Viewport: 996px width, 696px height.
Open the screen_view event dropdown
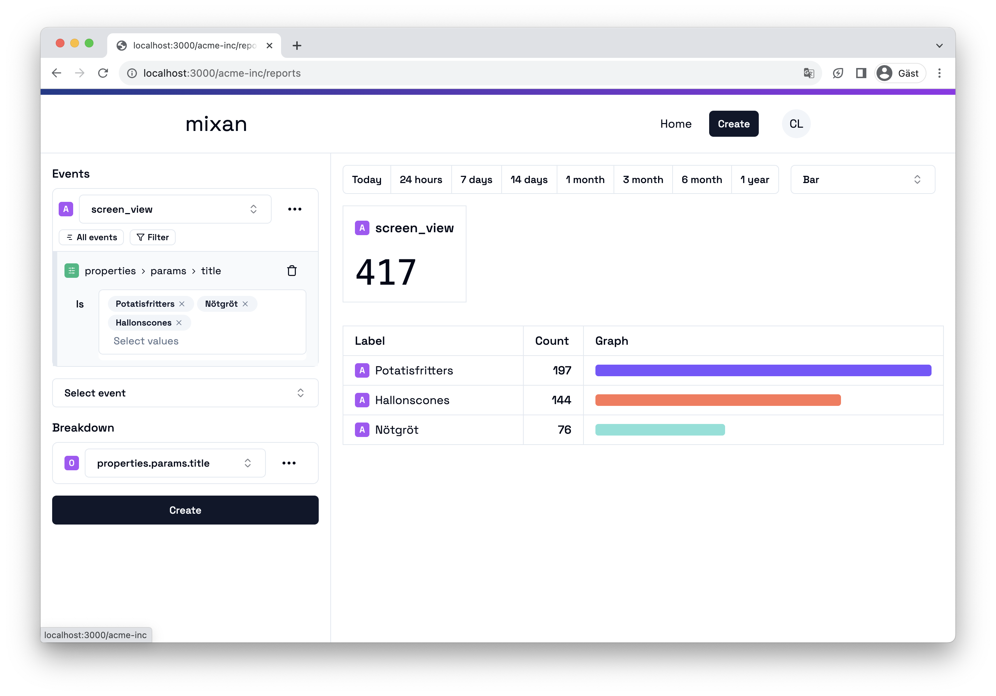[175, 209]
